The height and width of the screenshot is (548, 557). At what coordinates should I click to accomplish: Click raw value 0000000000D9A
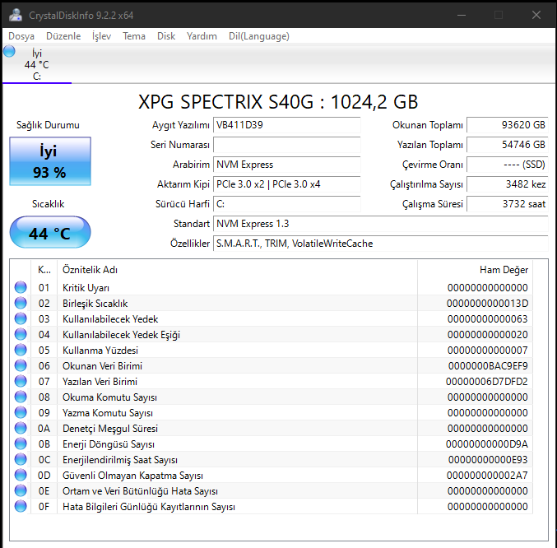coord(487,444)
